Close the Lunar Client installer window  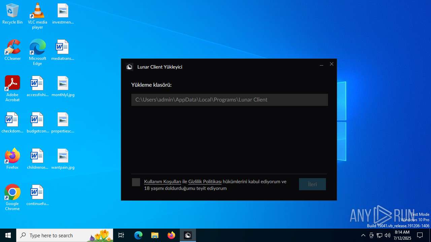[x=332, y=64]
